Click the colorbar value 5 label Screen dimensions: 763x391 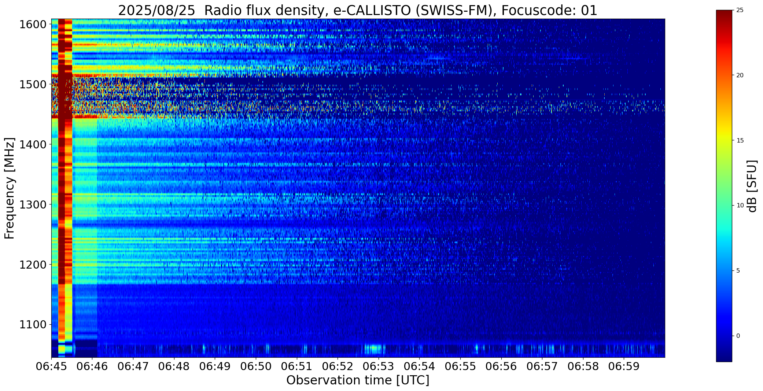[738, 271]
